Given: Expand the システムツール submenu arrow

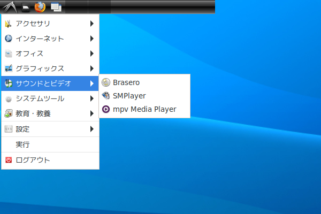Looking at the screenshot, I should tap(92, 98).
